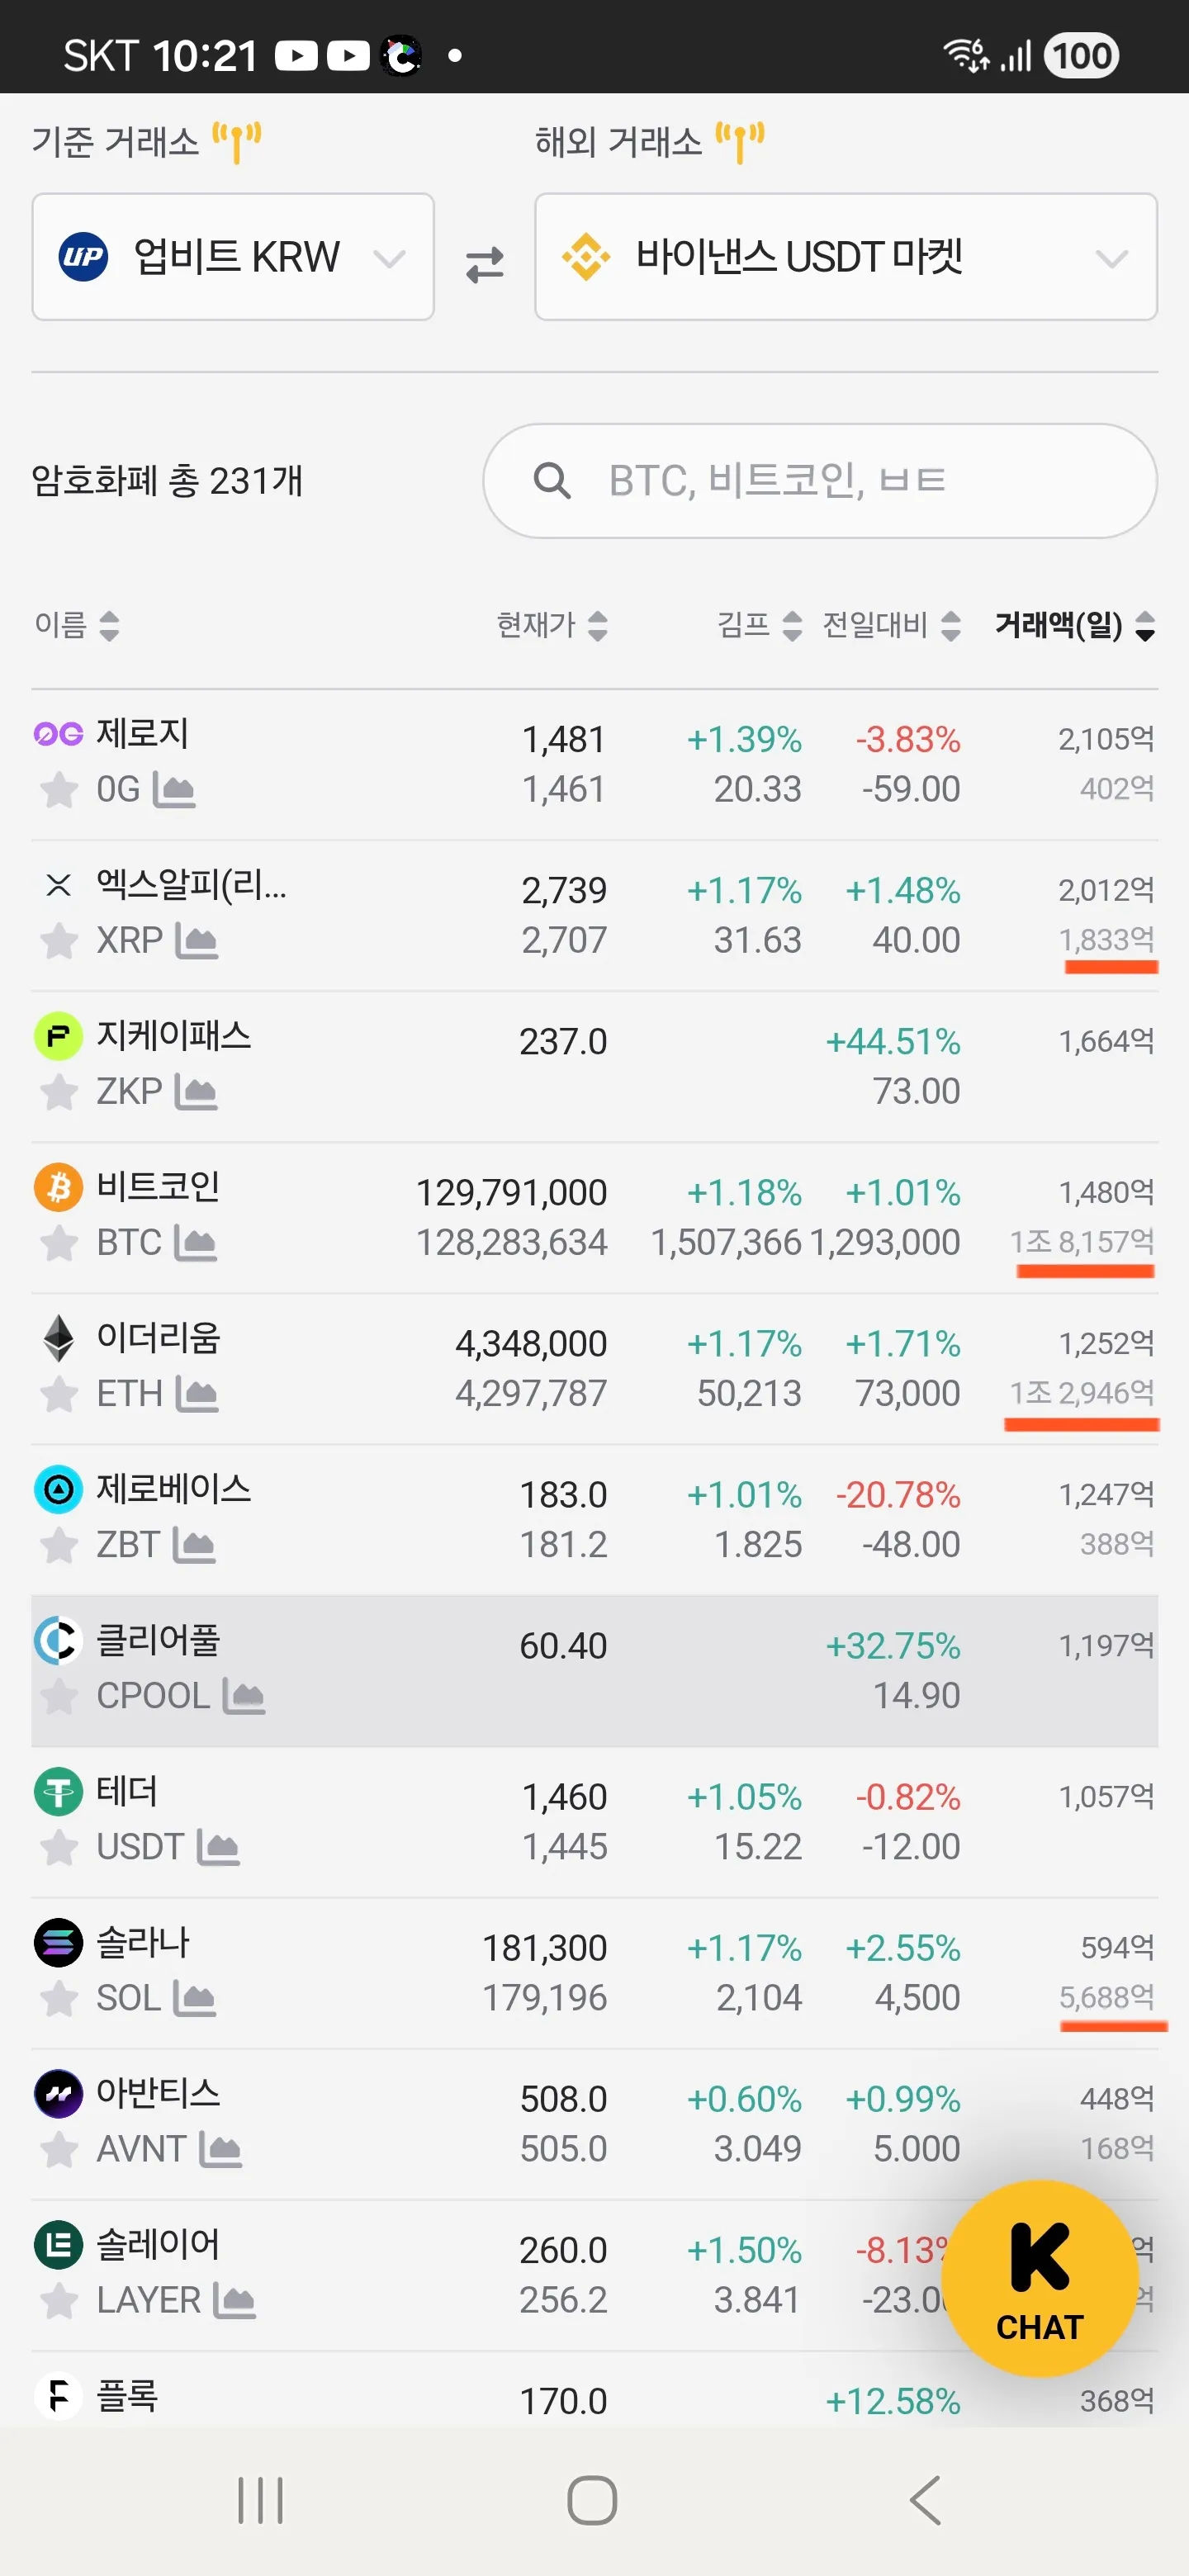Screen dimensions: 1189x2576
Task: Star ETH as a favorite
Action: (59, 1394)
